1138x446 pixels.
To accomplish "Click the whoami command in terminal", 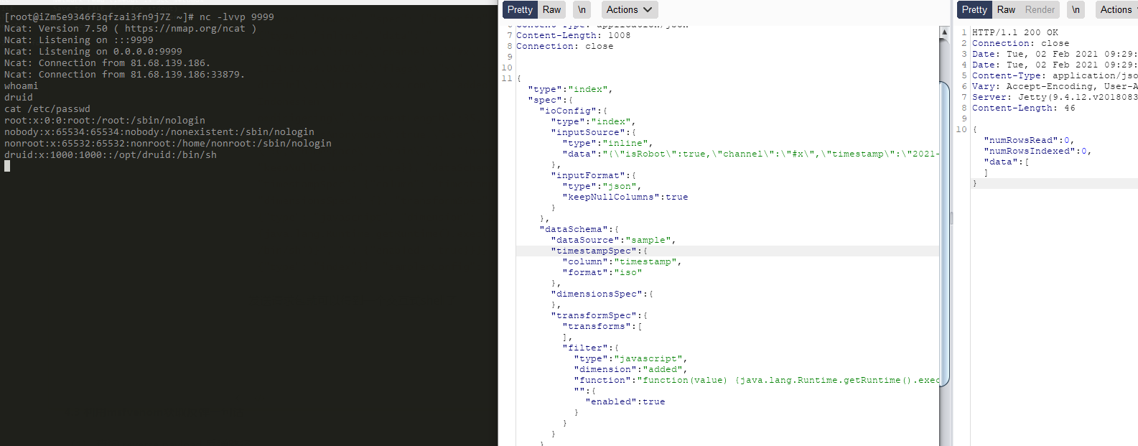I will point(21,85).
